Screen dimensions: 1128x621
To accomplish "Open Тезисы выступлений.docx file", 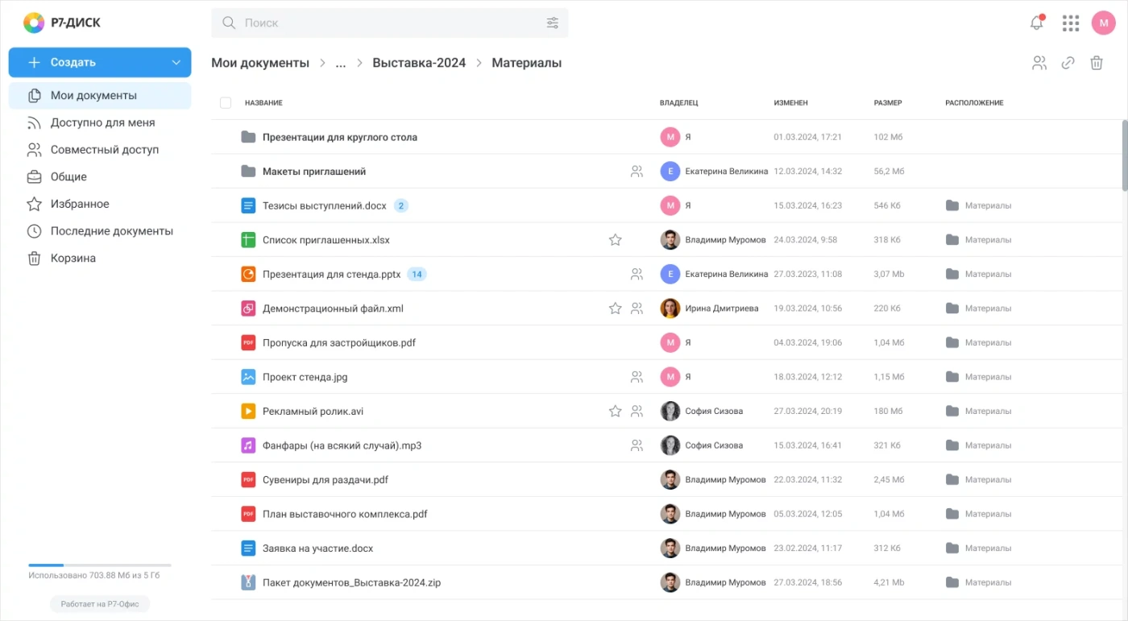I will pyautogui.click(x=324, y=206).
